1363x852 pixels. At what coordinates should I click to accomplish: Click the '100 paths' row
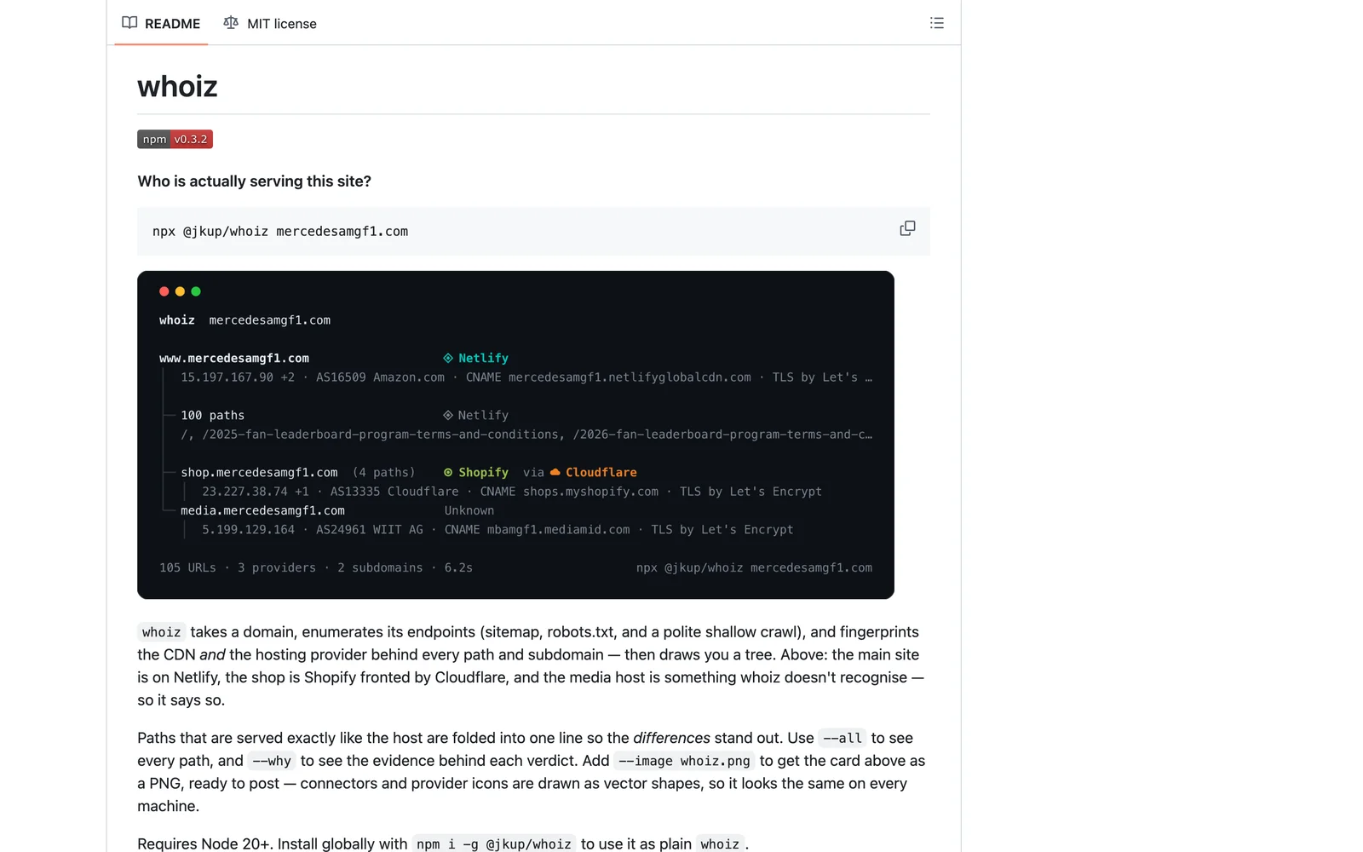212,415
